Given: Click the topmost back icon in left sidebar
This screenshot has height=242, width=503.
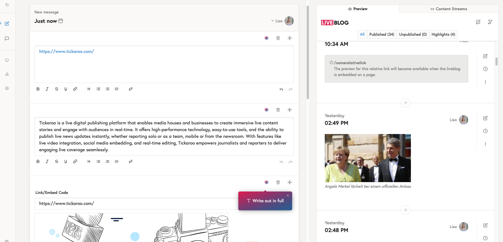Looking at the screenshot, I should click(7, 5).
